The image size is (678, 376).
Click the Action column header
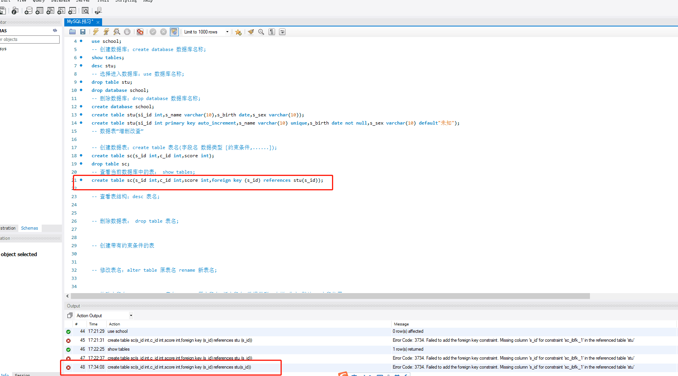coord(115,324)
